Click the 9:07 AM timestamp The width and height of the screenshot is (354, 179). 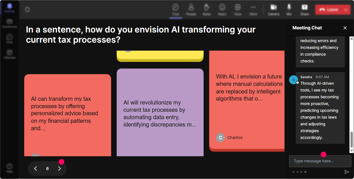point(322,77)
